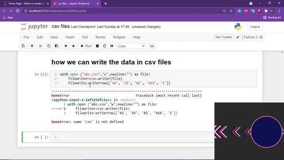Click the notebook scrollbar up arrow
The height and width of the screenshot is (160, 284).
pos(282,52)
